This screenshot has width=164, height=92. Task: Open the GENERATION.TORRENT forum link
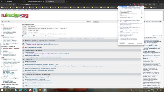40,68
